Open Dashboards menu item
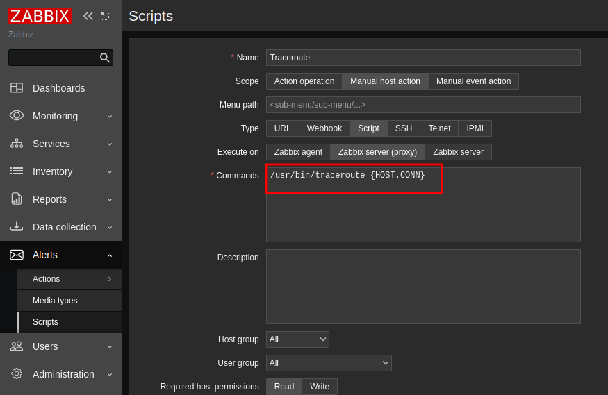The image size is (608, 395). (61, 88)
